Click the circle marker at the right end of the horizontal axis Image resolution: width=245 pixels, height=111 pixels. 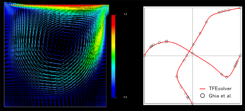pyautogui.click(x=240, y=56)
